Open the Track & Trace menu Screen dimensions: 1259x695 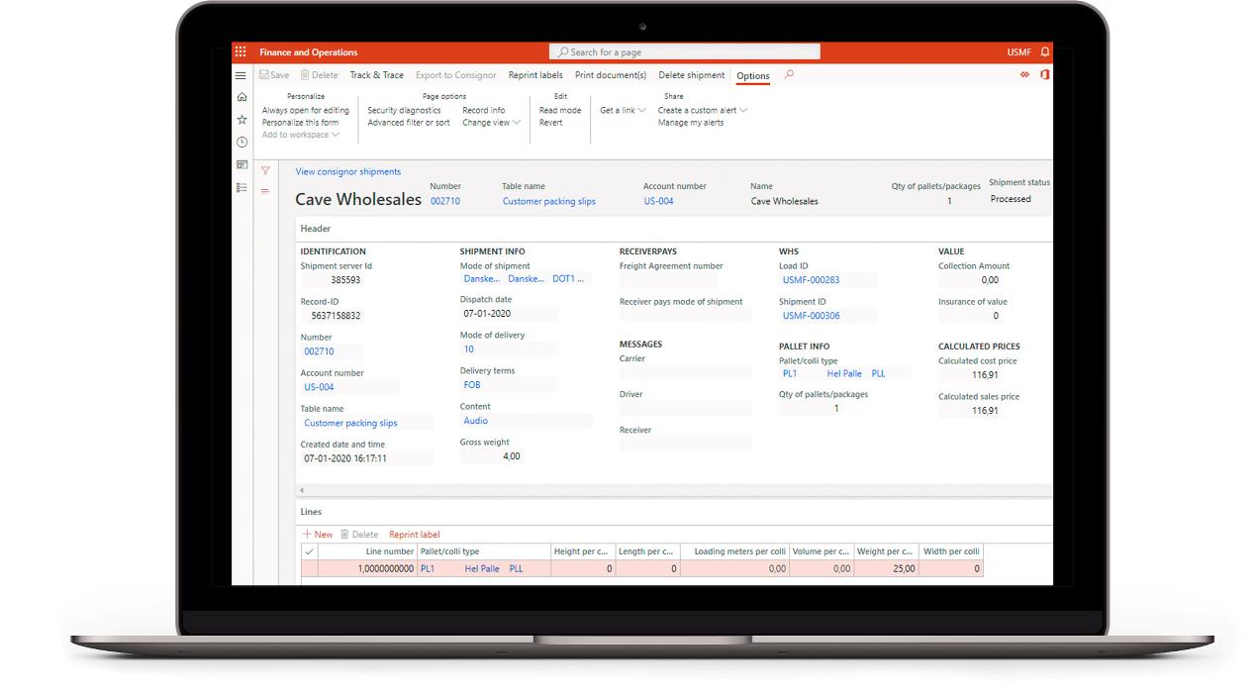[376, 76]
